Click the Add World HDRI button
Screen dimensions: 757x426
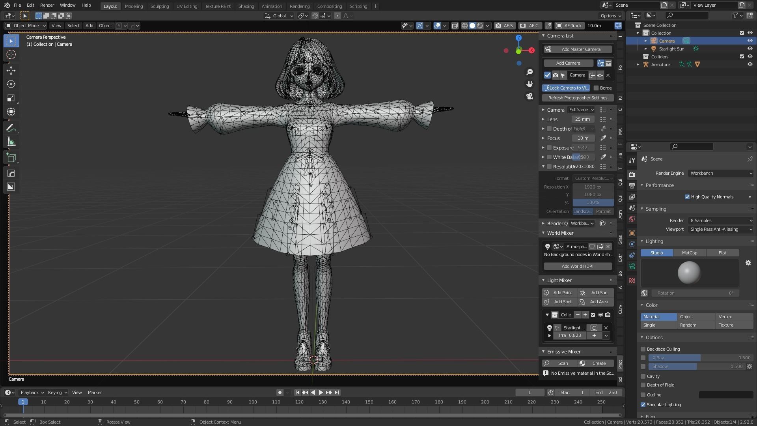[577, 266]
